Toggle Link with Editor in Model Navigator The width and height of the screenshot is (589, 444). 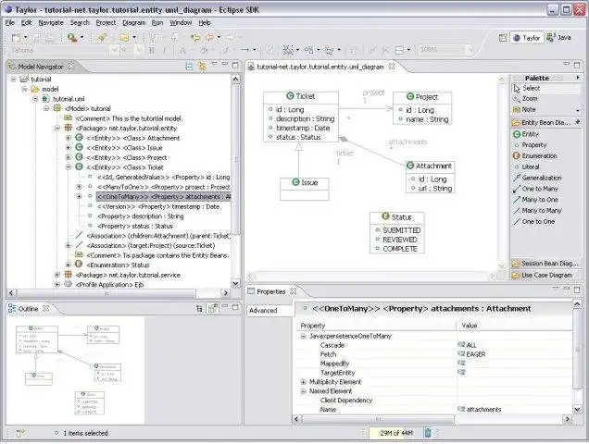point(203,67)
